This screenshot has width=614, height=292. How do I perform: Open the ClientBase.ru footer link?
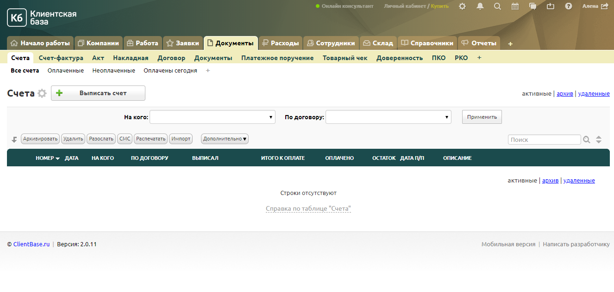(x=31, y=244)
